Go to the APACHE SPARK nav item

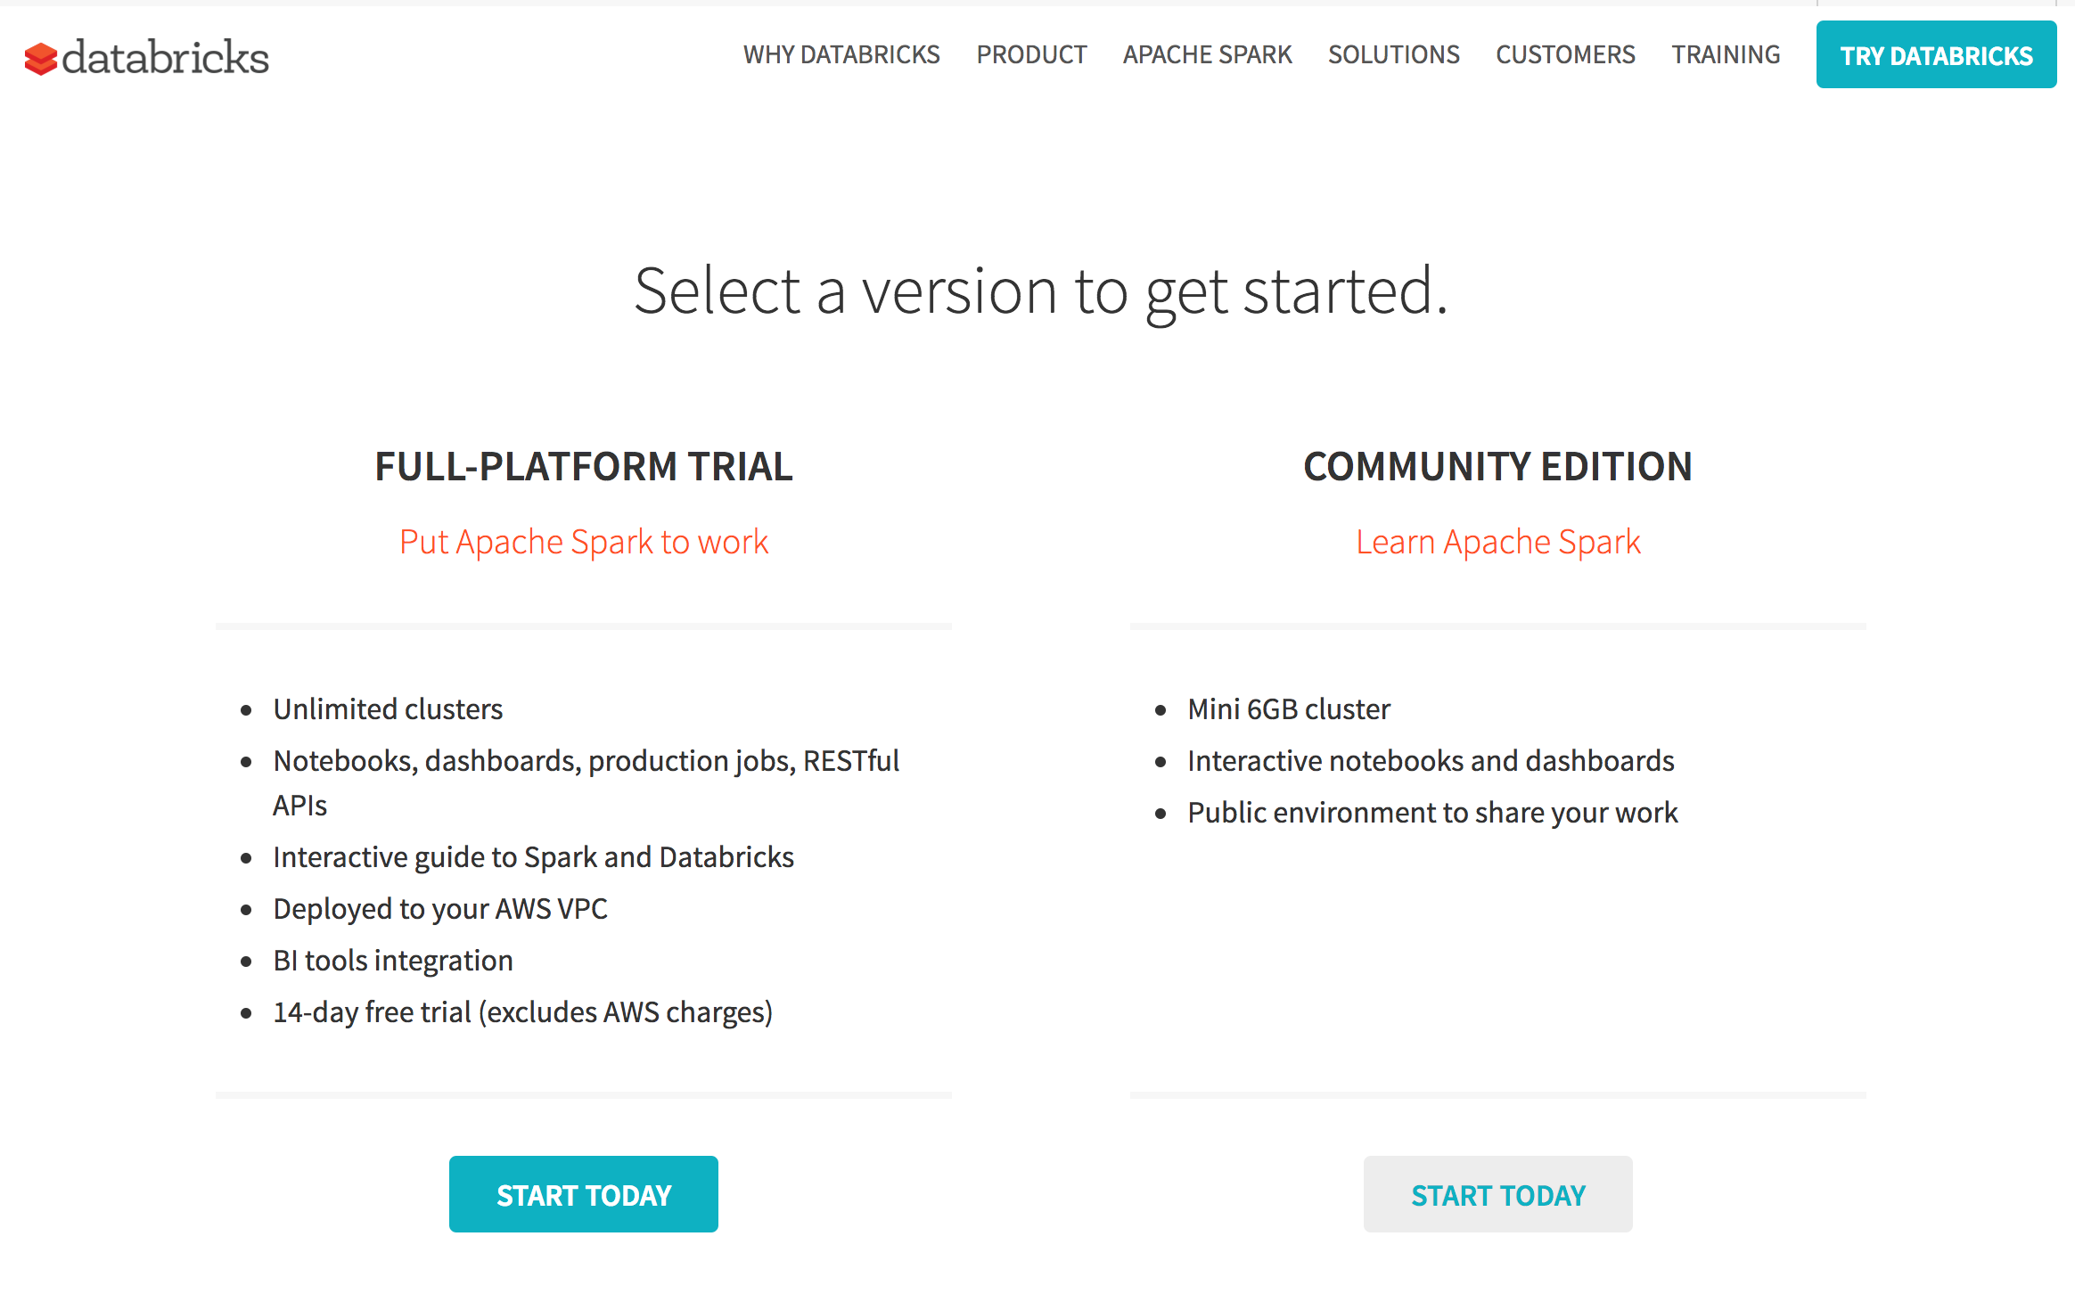point(1207,55)
